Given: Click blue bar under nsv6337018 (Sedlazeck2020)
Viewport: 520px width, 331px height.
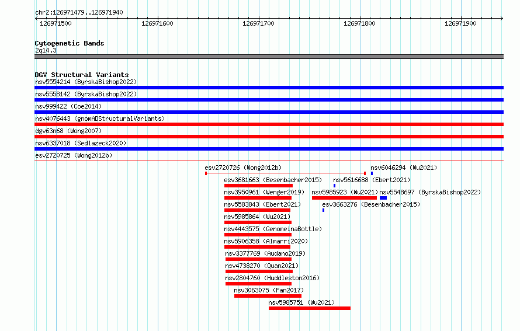Looking at the screenshot, I should coord(269,149).
